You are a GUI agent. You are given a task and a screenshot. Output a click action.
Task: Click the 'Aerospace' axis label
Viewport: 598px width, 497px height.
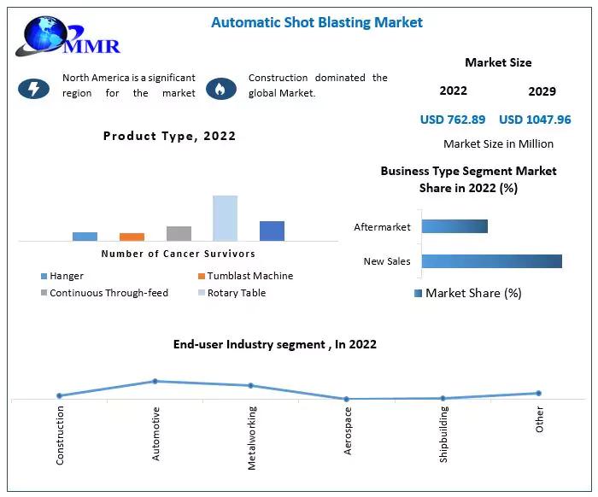pos(348,430)
